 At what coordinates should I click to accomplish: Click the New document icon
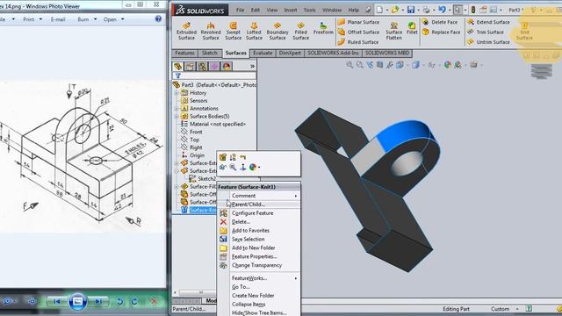379,10
